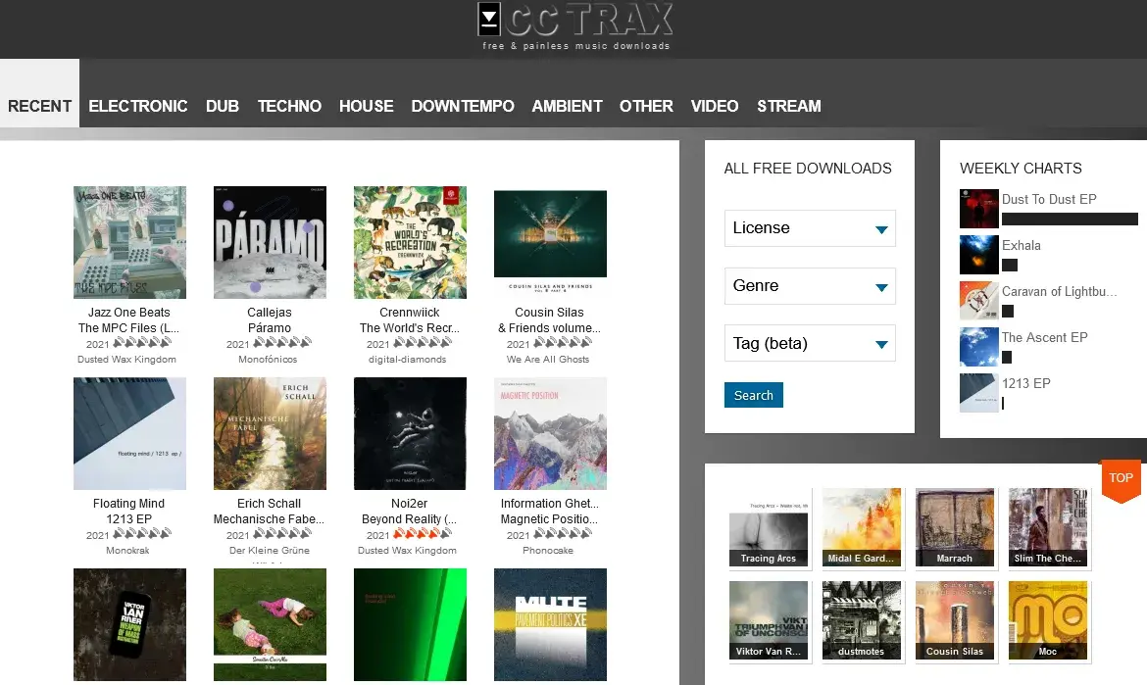Open the Midal E Gard... artist tile
Viewport: 1147px width, 685px height.
pos(862,528)
